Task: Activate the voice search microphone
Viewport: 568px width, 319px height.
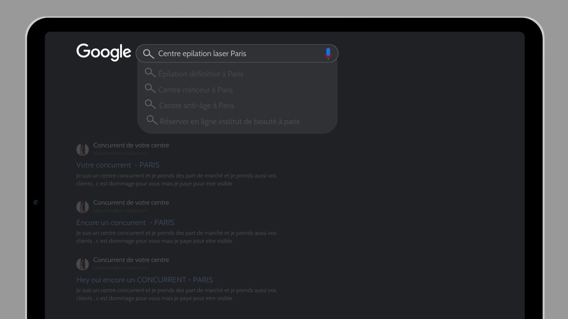Action: [328, 53]
